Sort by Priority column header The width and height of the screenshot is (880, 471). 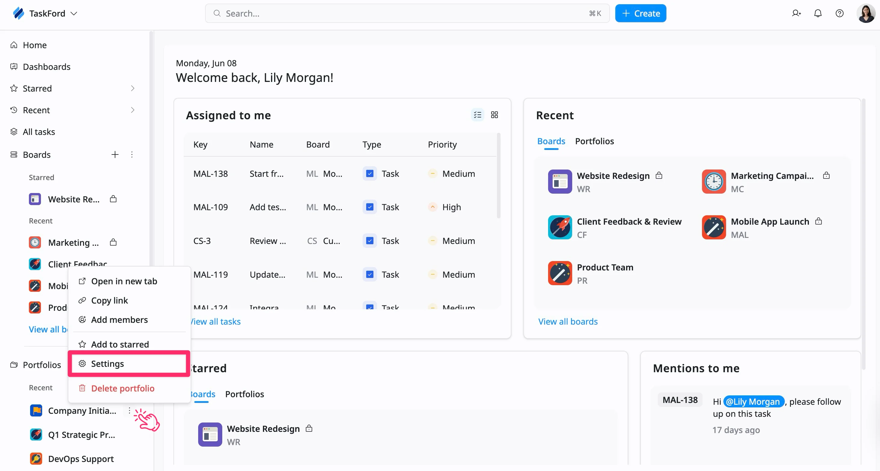click(x=442, y=145)
